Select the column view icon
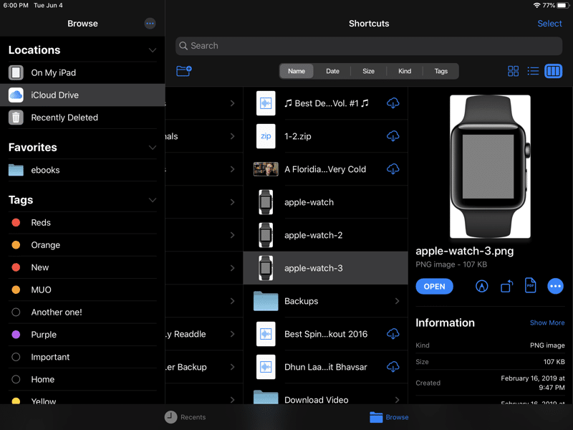This screenshot has width=573, height=430. 553,71
